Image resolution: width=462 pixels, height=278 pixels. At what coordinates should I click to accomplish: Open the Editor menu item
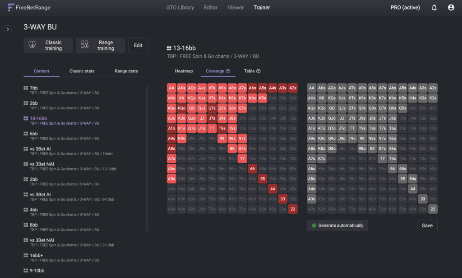(x=211, y=8)
